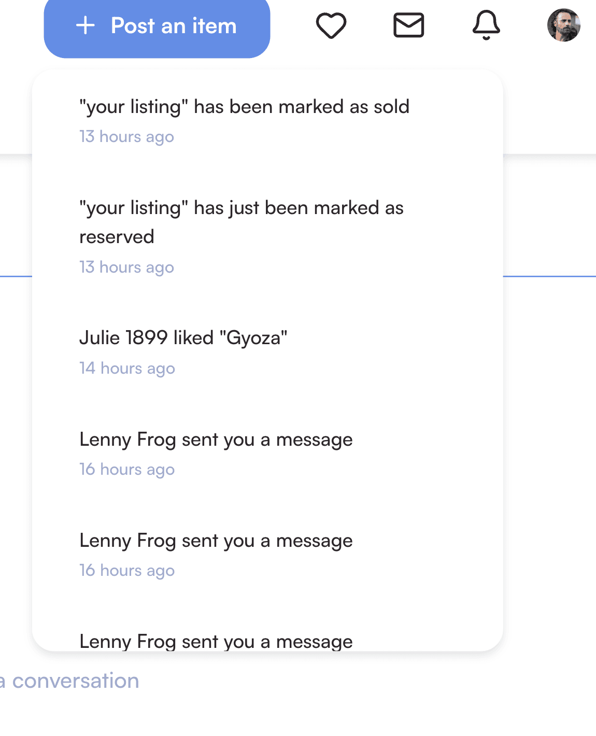The height and width of the screenshot is (736, 596).
Task: Click the 'Julie 1899' username text
Action: [x=123, y=338]
